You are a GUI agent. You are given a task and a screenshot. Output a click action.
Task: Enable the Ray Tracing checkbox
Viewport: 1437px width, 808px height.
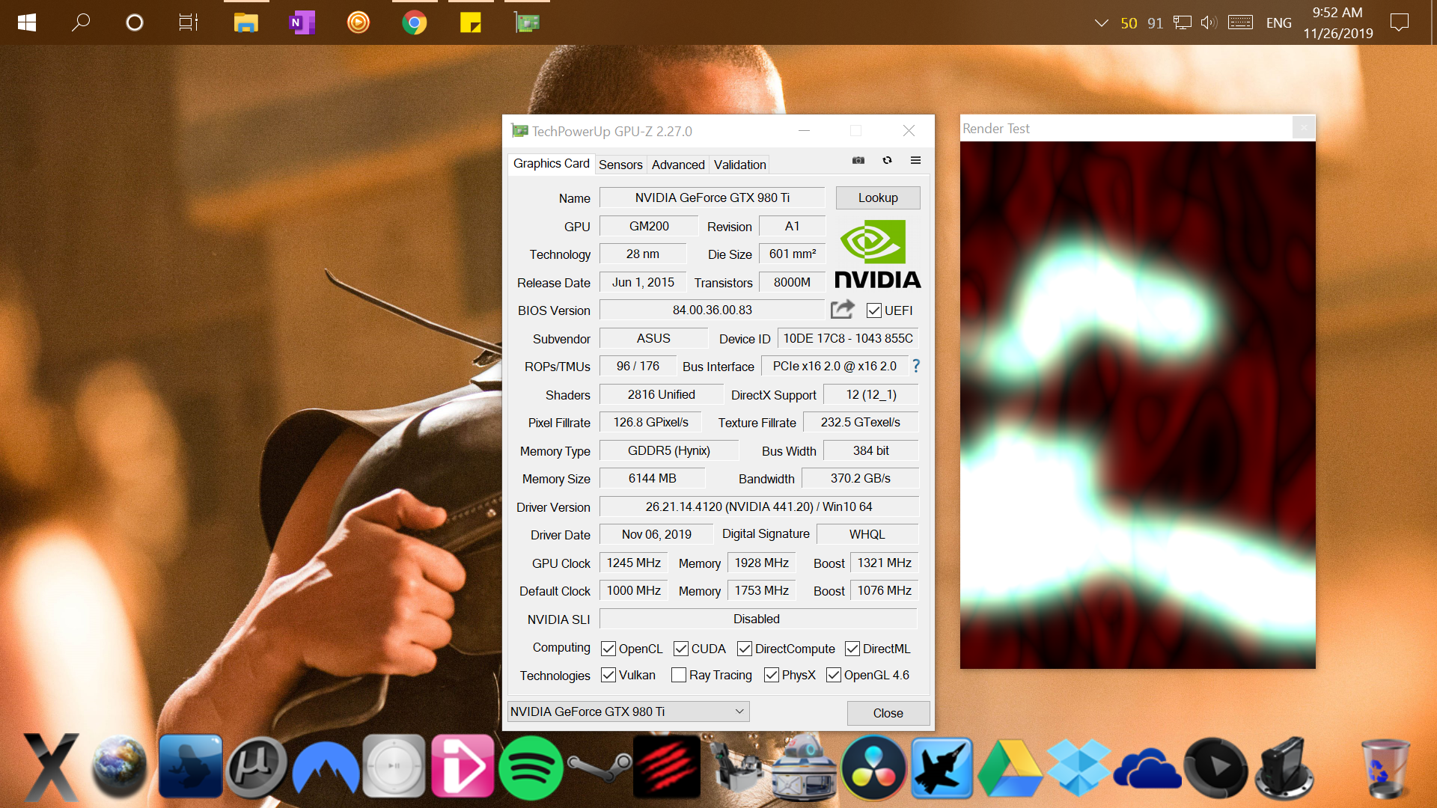[679, 675]
